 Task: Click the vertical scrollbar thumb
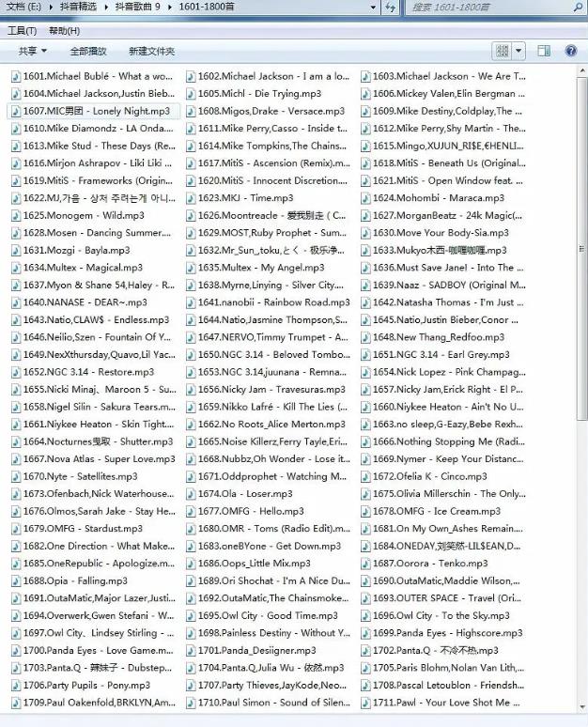point(582,249)
